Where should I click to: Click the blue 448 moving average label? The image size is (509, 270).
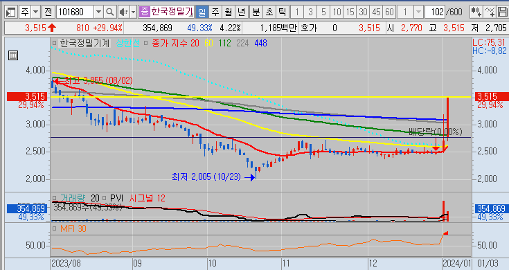click(x=260, y=43)
